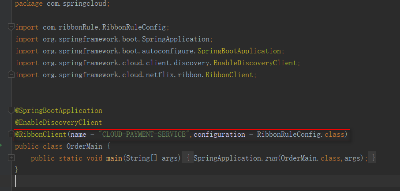Click SpringBootApplication in the autoconfigure import line

tap(239, 51)
